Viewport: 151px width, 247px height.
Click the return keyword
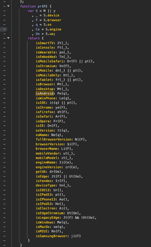click(x=34, y=38)
